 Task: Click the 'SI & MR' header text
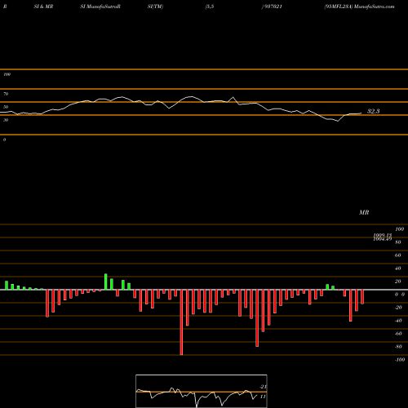point(43,7)
